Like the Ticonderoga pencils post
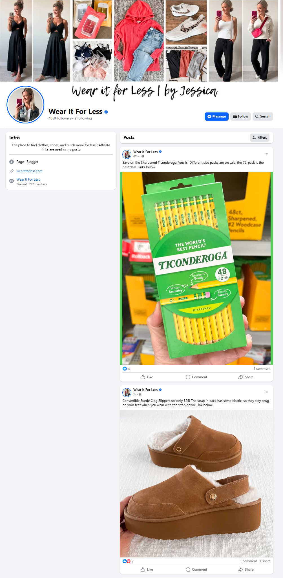Viewport: 283px width, 578px height. click(147, 377)
